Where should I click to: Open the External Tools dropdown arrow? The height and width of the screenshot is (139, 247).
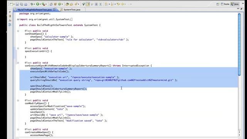pyautogui.click(x=46, y=4)
